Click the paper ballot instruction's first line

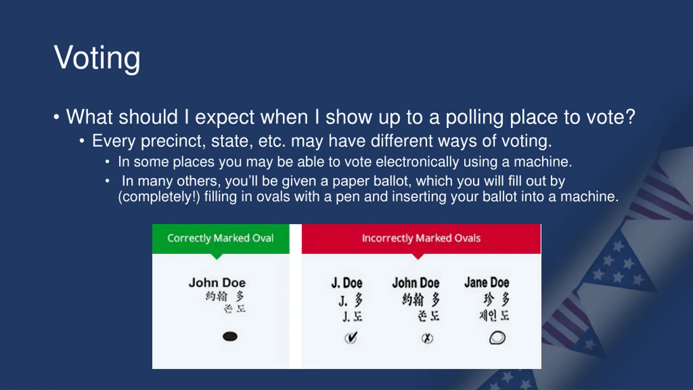tap(343, 181)
